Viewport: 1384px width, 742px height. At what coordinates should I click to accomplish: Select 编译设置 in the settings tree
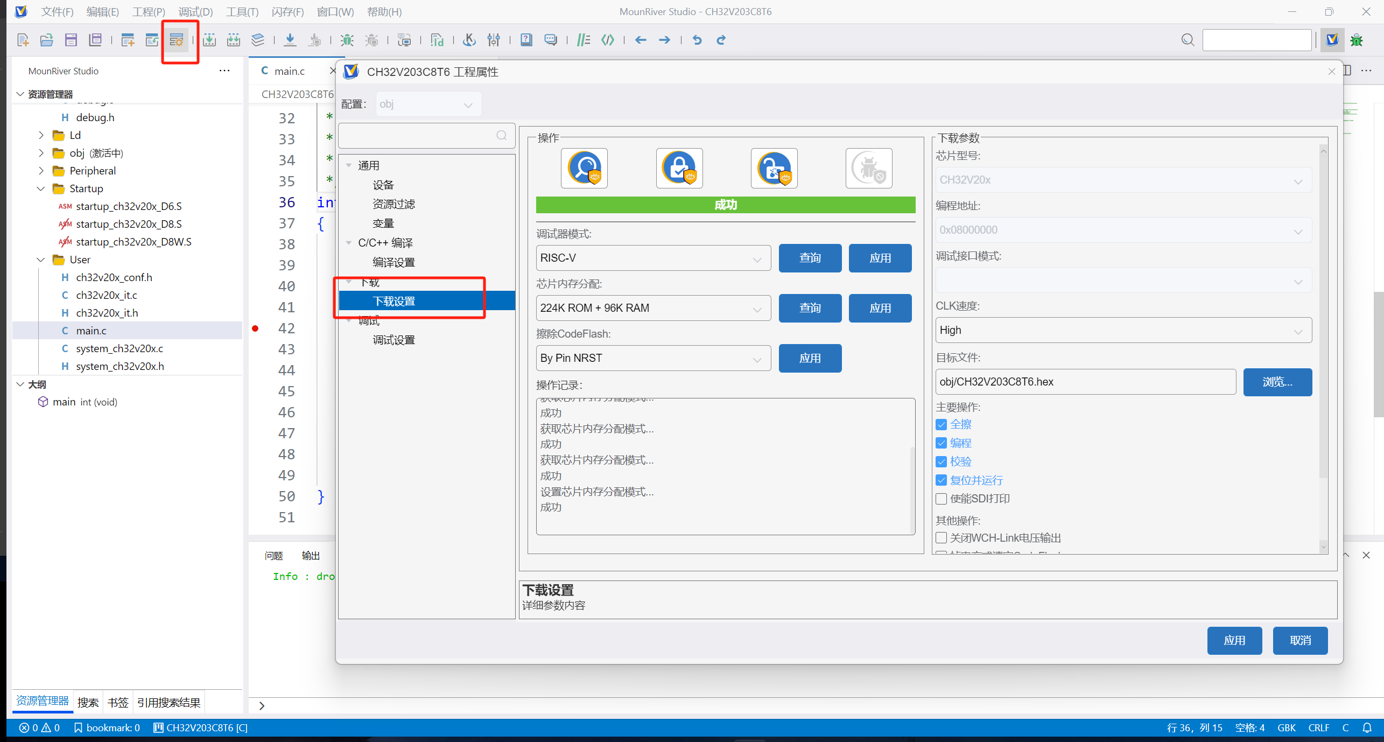pyautogui.click(x=394, y=262)
